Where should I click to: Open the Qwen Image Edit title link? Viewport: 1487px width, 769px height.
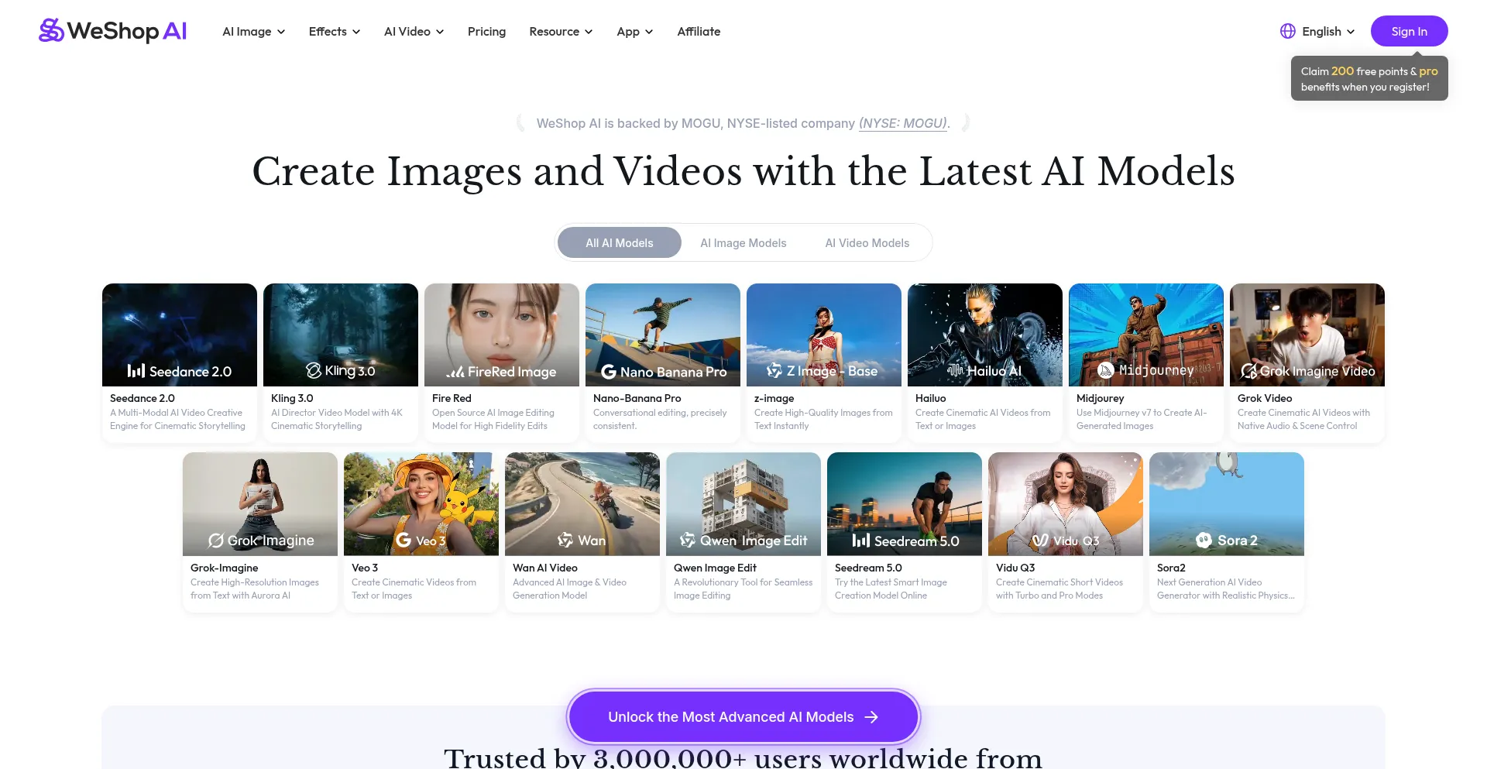(715, 568)
